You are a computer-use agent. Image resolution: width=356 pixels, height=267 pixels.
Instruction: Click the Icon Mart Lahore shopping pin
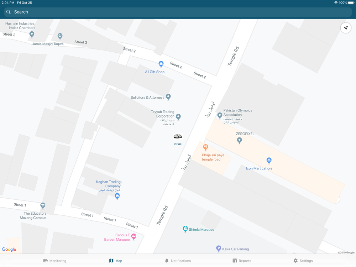coord(269,161)
